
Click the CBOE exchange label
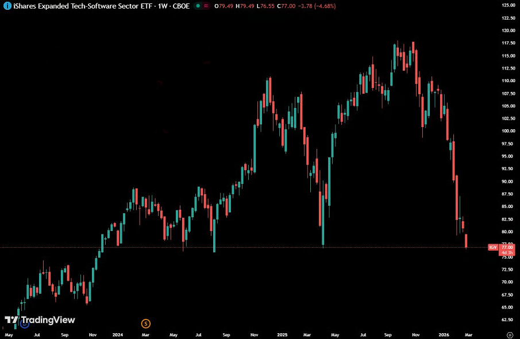click(181, 6)
